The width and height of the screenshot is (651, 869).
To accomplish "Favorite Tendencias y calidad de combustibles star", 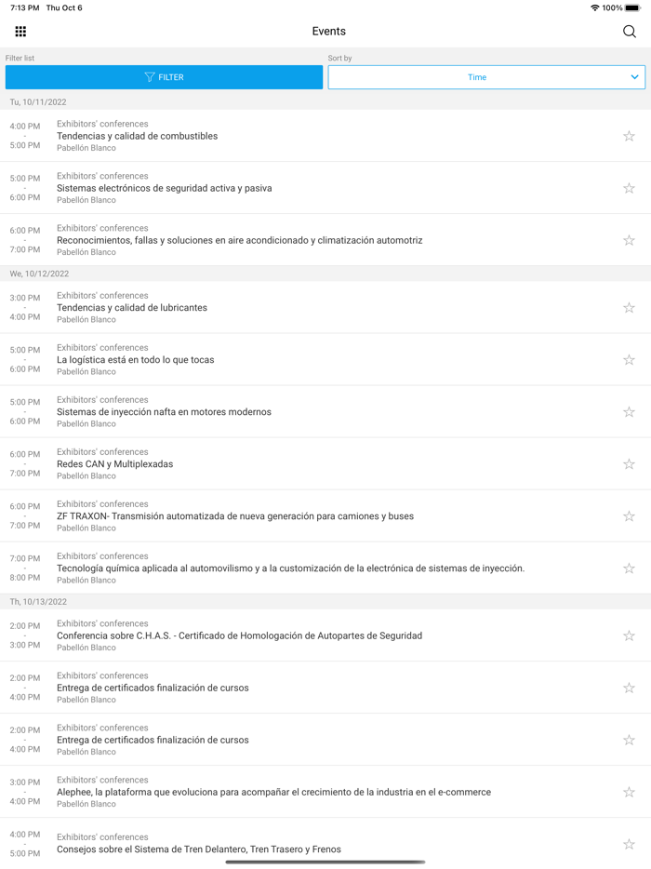I will point(629,136).
